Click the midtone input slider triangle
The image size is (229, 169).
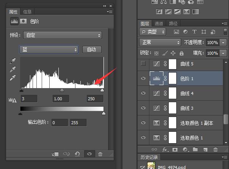62,90
